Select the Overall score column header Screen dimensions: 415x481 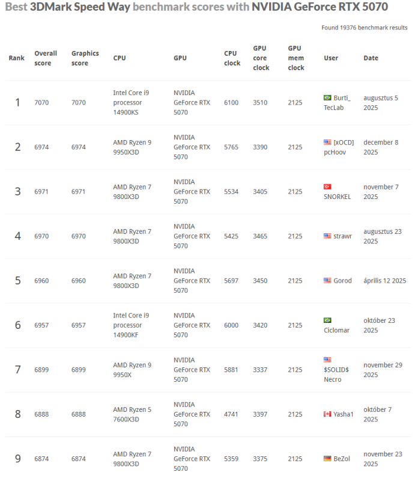pos(46,58)
